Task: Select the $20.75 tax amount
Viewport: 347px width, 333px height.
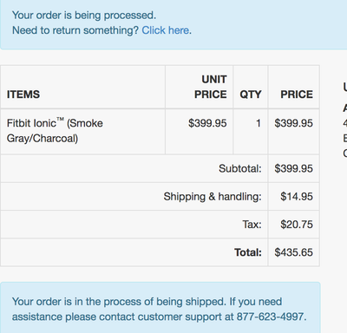Action: pos(297,225)
